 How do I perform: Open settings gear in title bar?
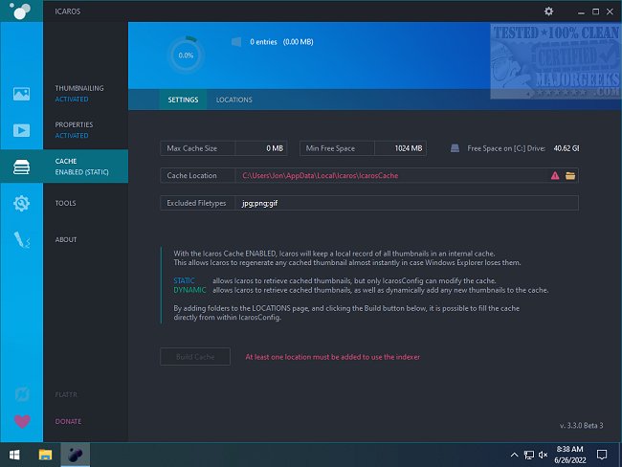pos(548,11)
